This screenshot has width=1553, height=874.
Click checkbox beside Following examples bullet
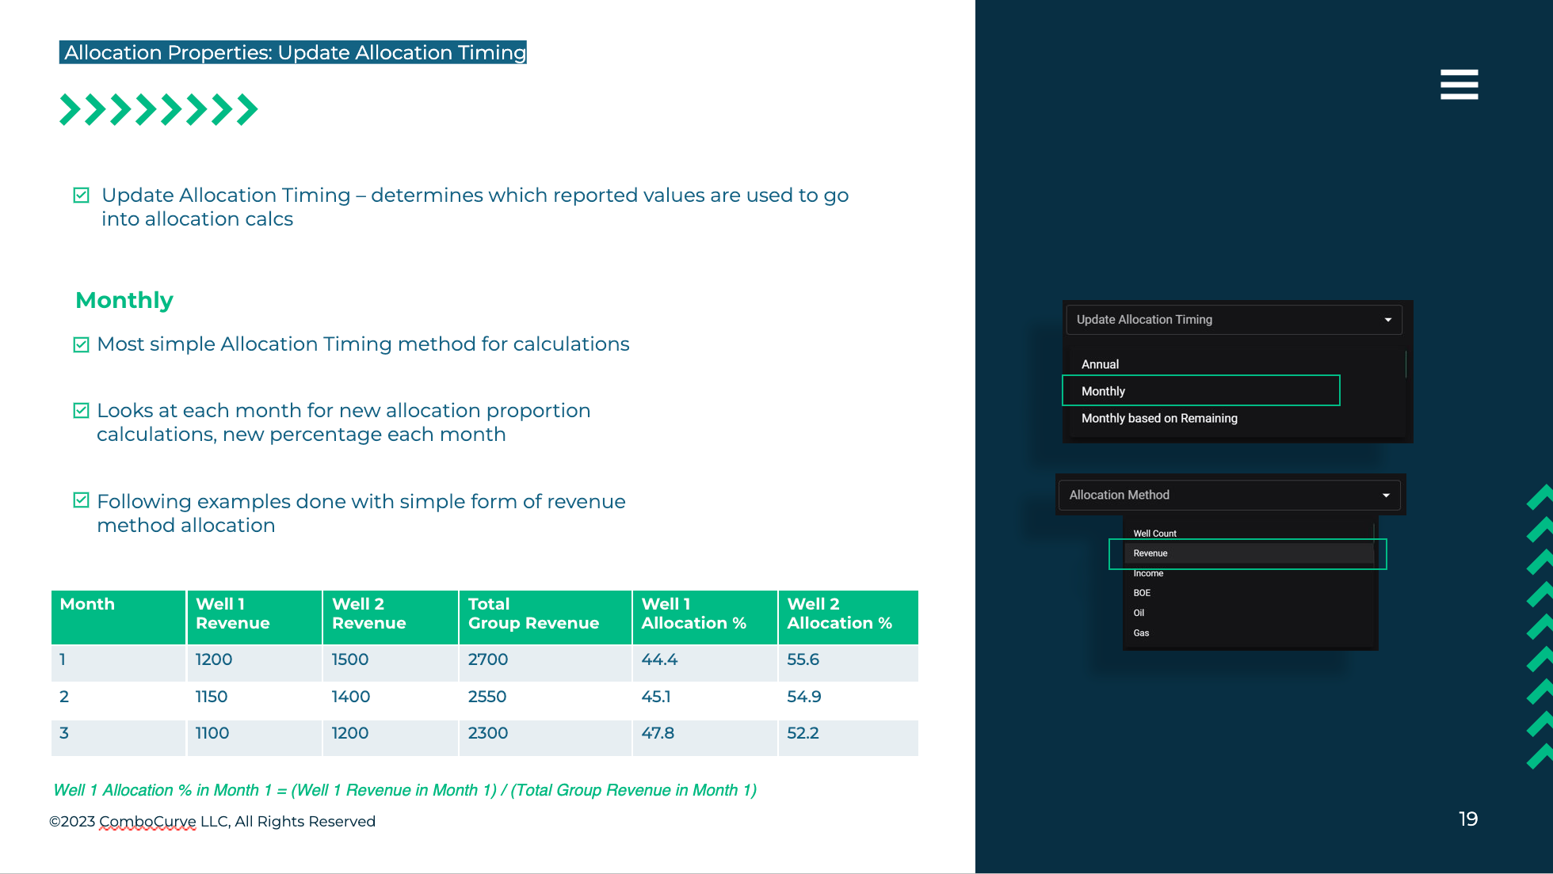pyautogui.click(x=81, y=500)
